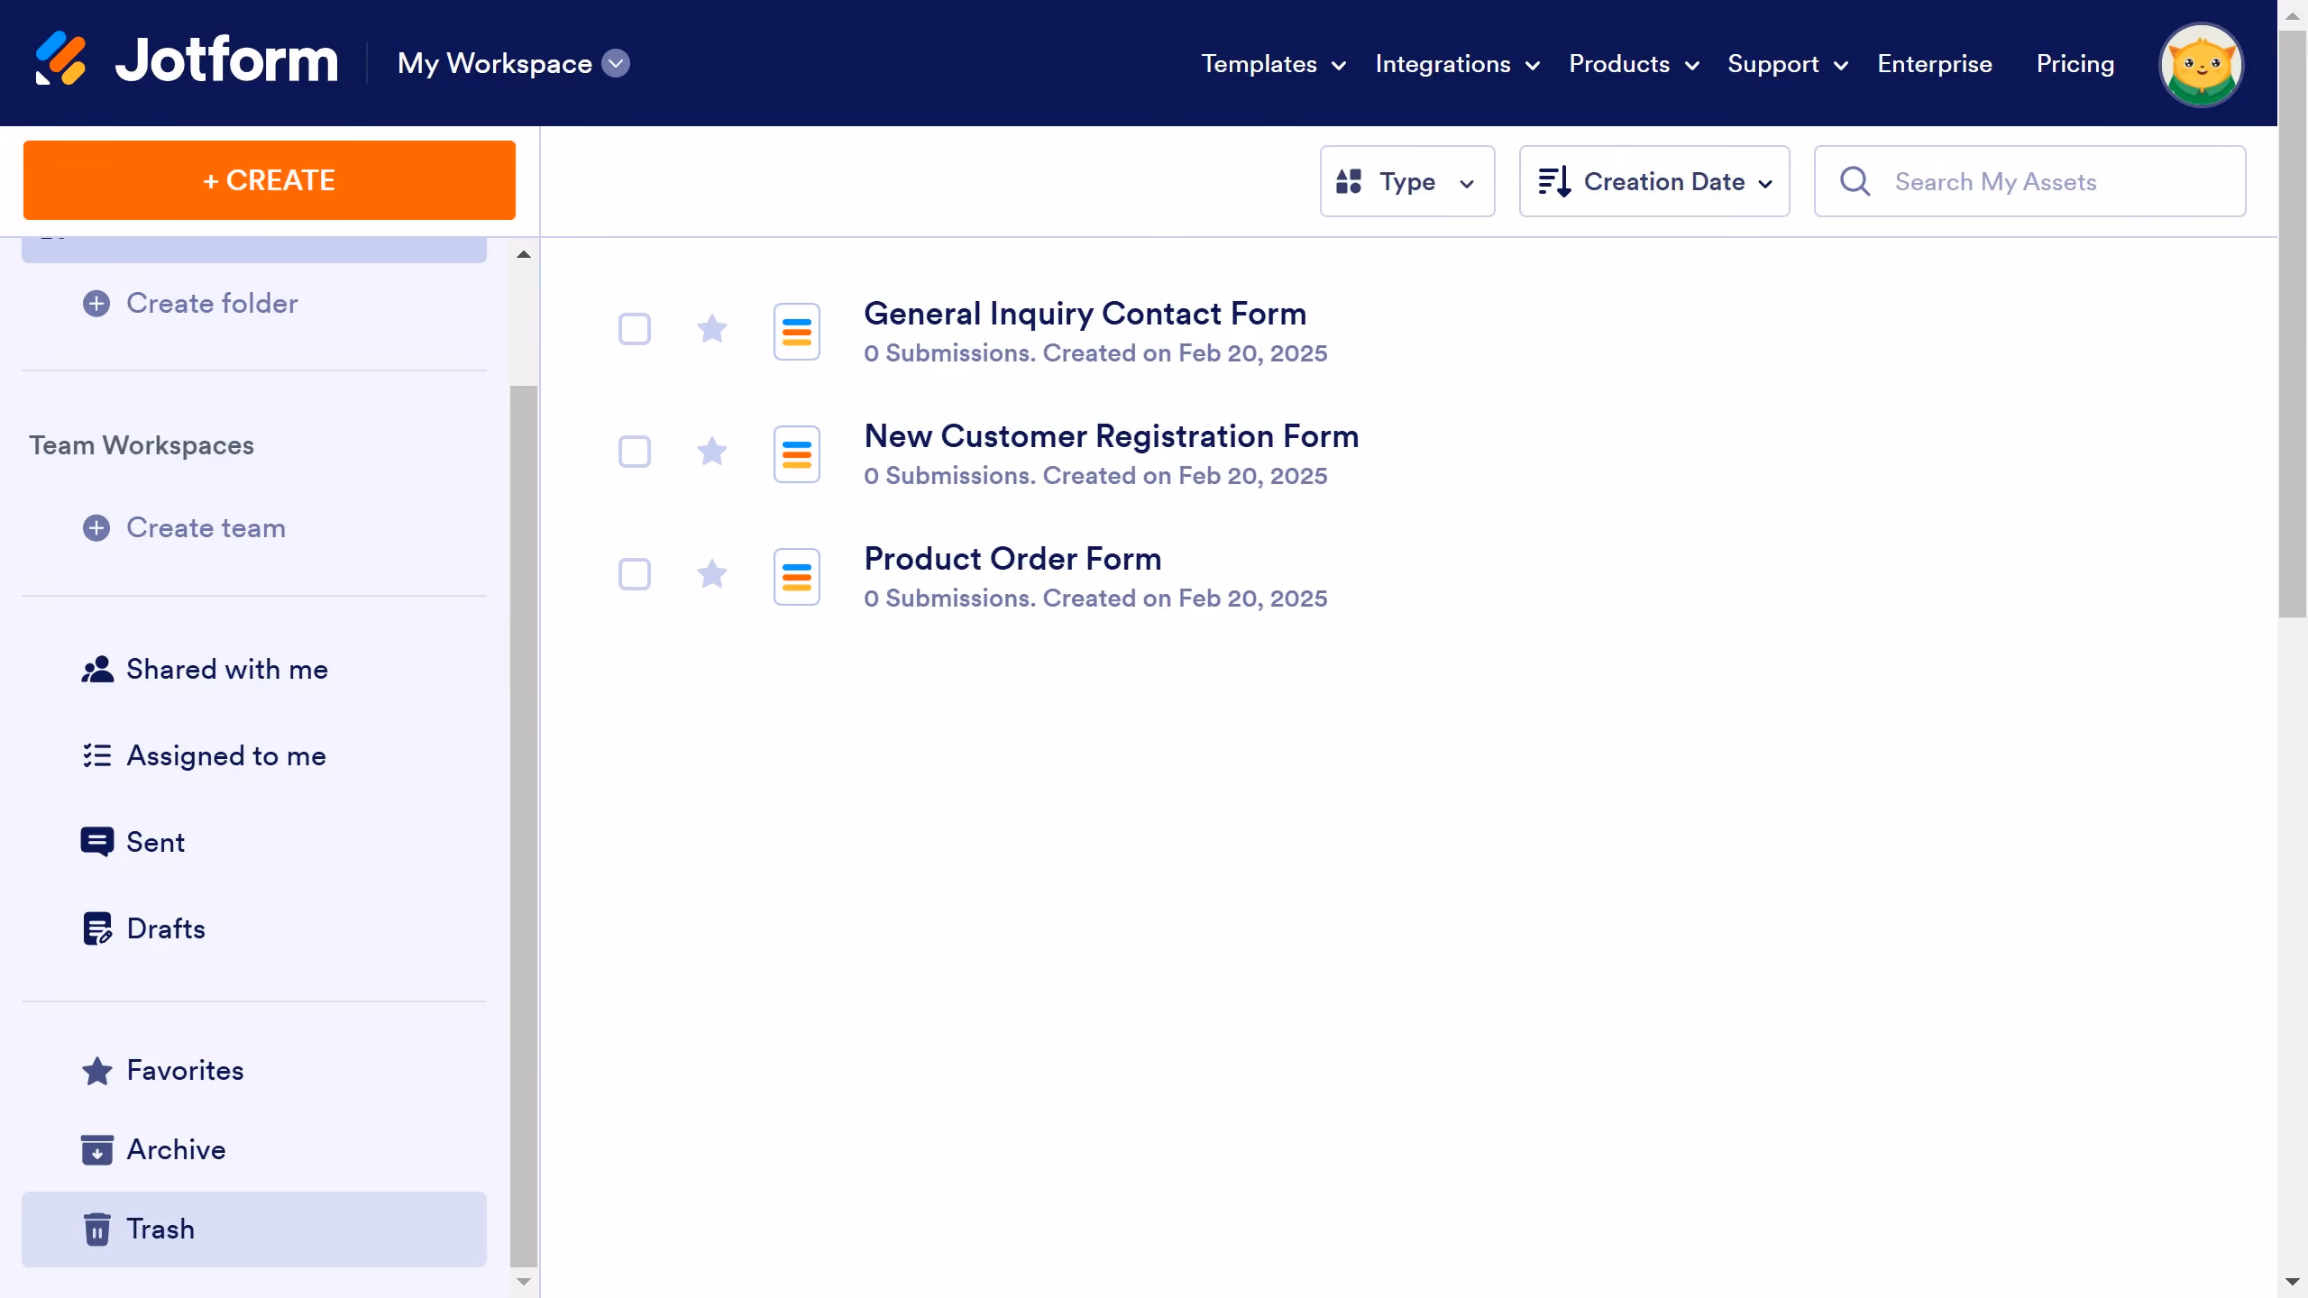Click the sidebar scrollbar thumb
Viewport: 2308px width, 1298px height.
[524, 826]
